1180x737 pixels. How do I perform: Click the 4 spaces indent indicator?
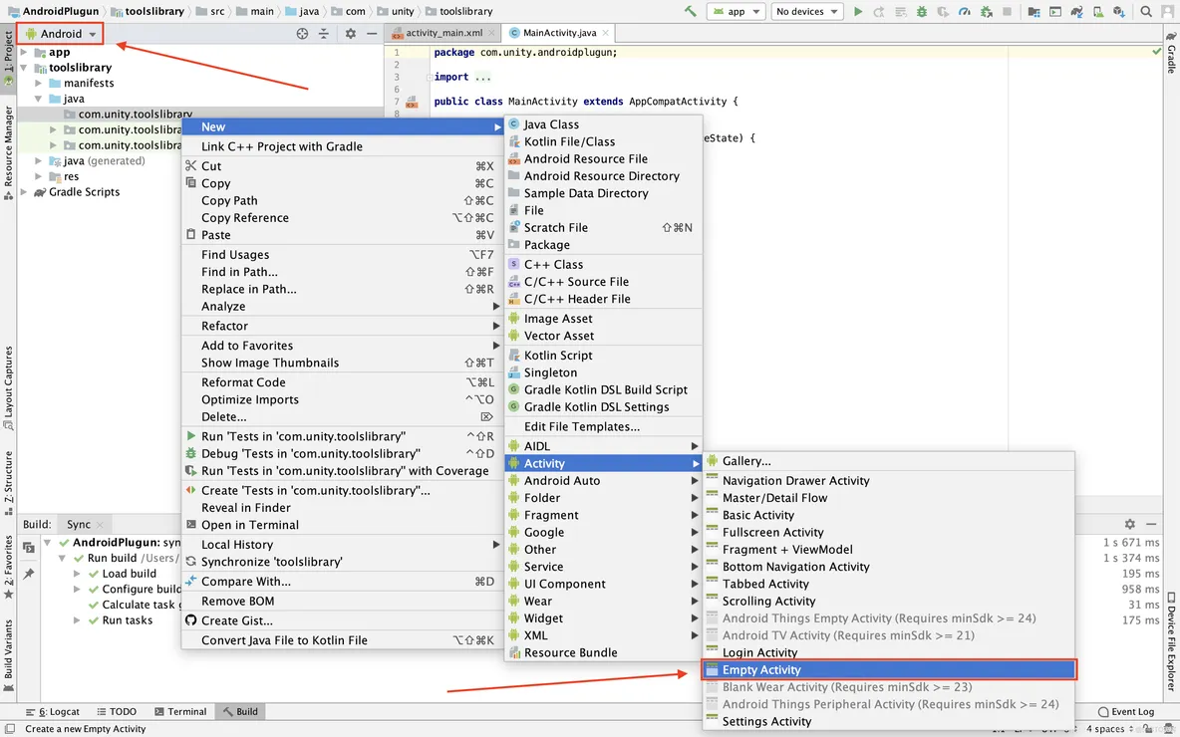pos(1109,729)
